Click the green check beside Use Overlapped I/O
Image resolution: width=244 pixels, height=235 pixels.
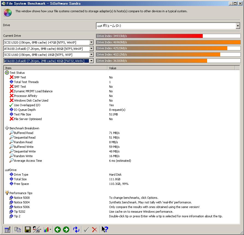[x=11, y=105]
